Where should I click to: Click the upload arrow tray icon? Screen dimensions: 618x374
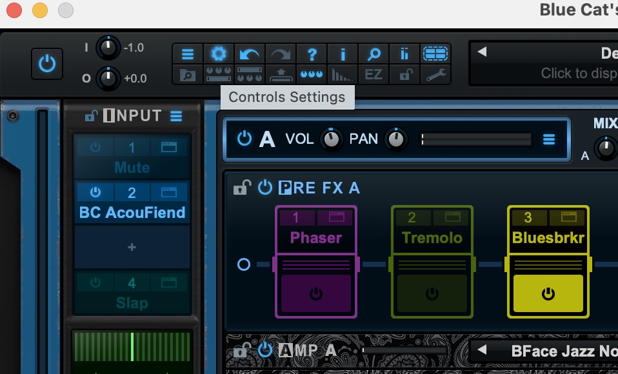[x=281, y=75]
